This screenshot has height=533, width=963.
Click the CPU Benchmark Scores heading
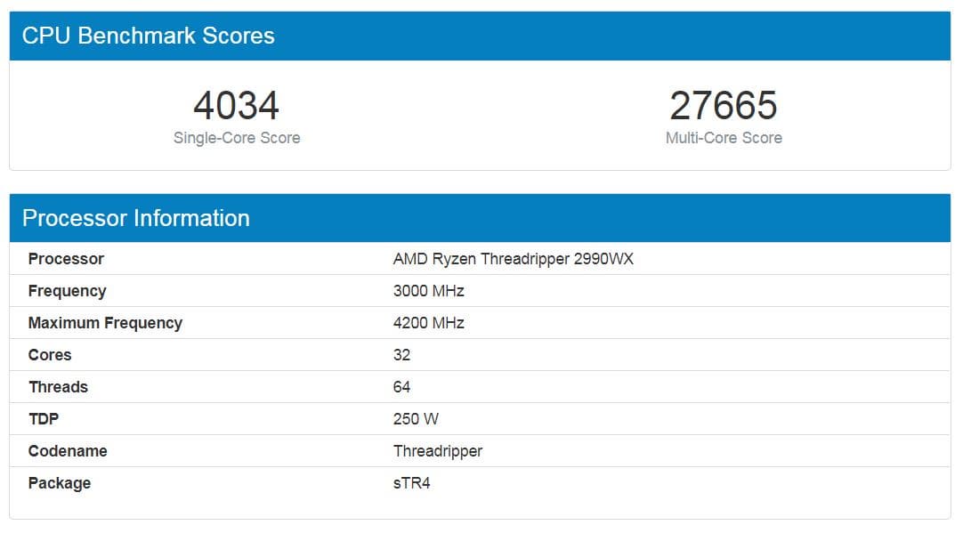point(148,36)
